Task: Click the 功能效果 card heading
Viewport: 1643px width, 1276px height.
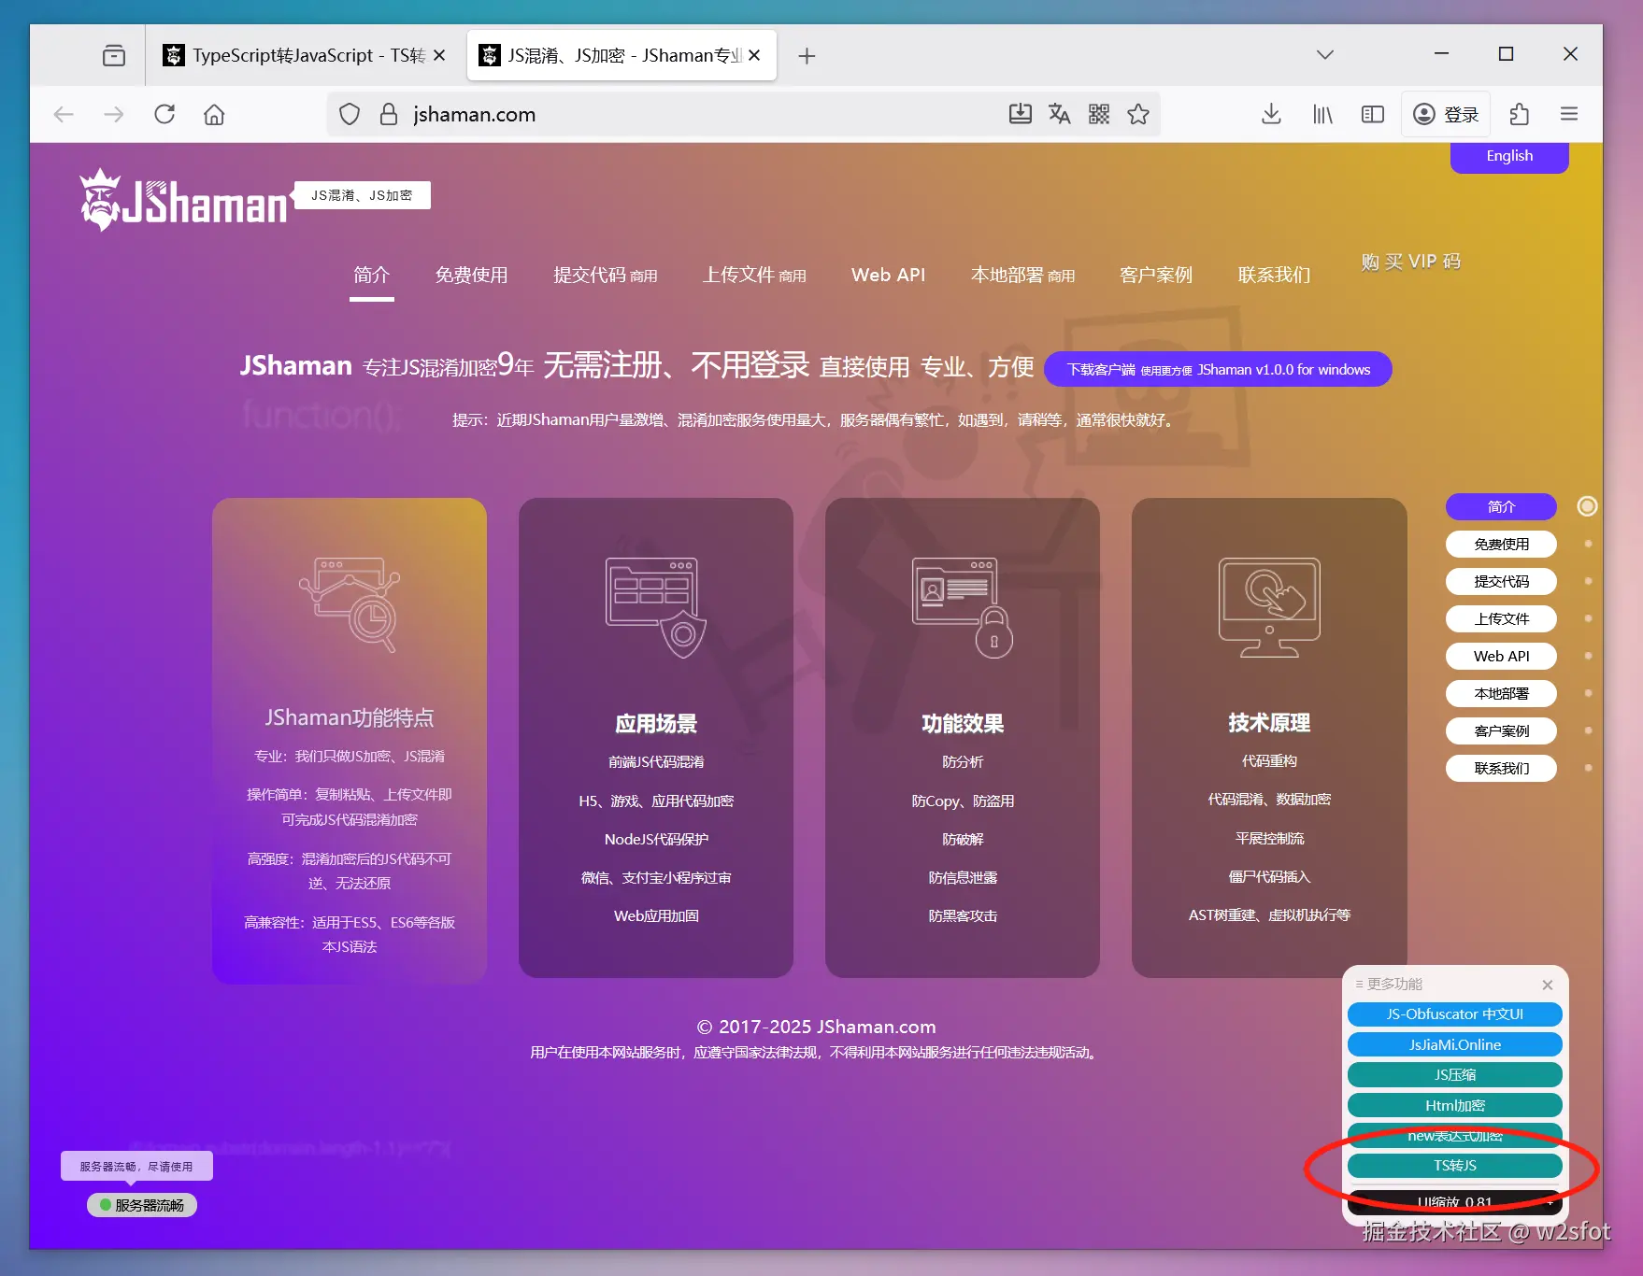Action: (x=963, y=724)
